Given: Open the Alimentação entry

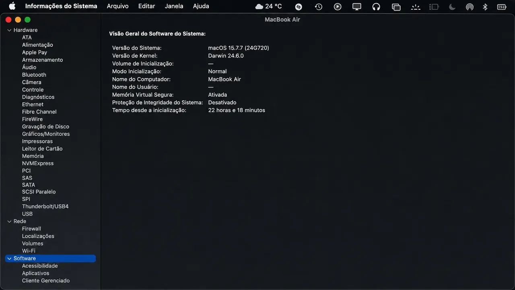Looking at the screenshot, I should [37, 45].
